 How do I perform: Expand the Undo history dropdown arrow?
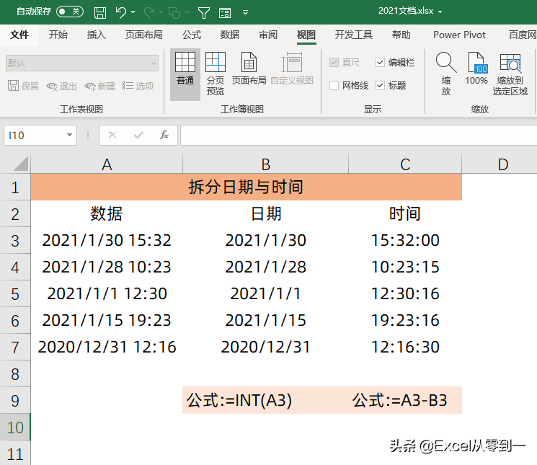(x=133, y=13)
